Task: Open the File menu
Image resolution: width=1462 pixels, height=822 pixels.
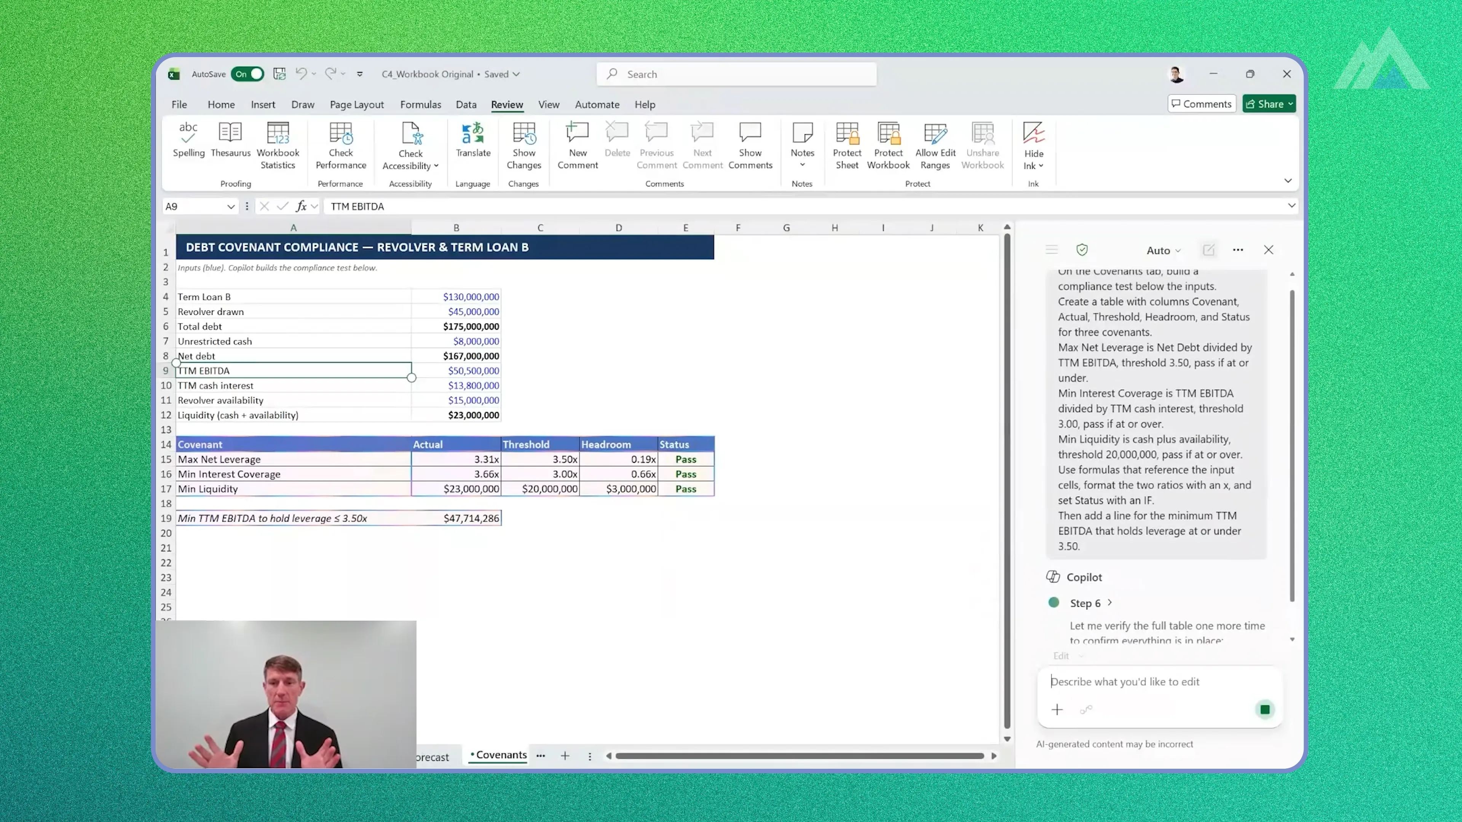Action: click(179, 104)
